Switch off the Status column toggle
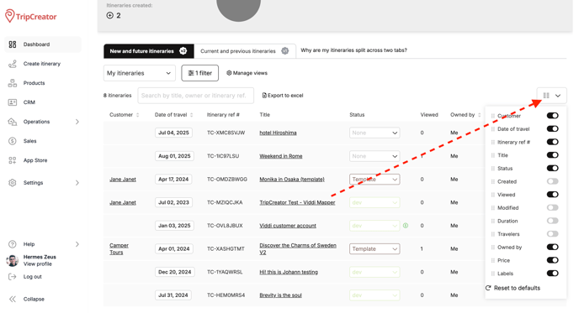The image size is (579, 313). pyautogui.click(x=552, y=169)
